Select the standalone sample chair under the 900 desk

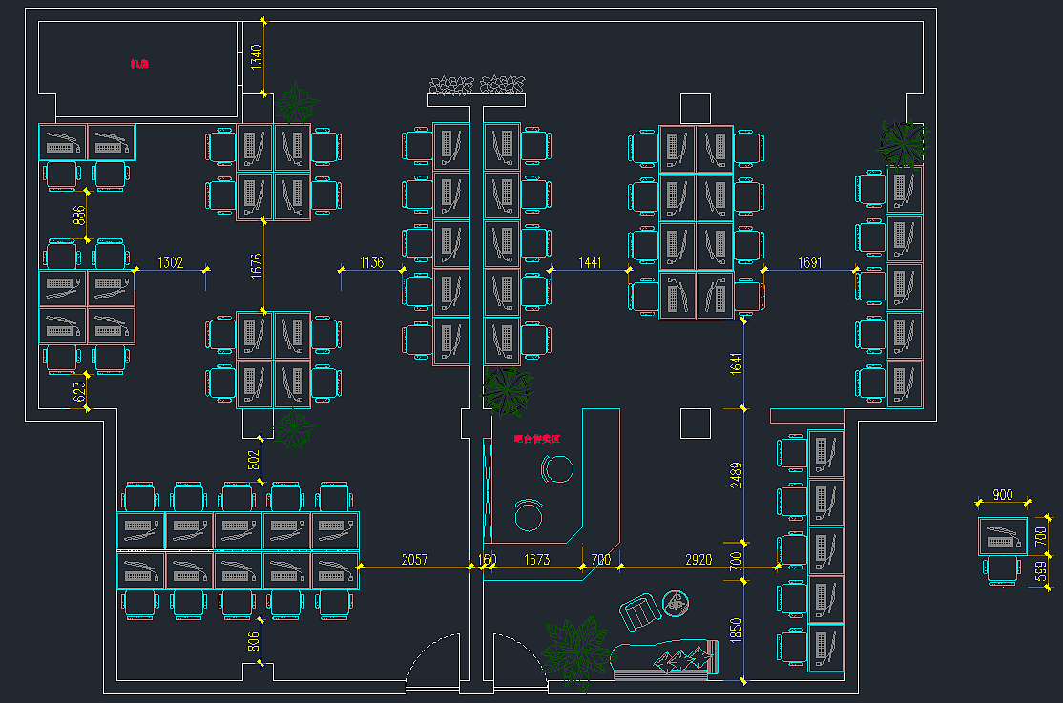[x=1003, y=570]
